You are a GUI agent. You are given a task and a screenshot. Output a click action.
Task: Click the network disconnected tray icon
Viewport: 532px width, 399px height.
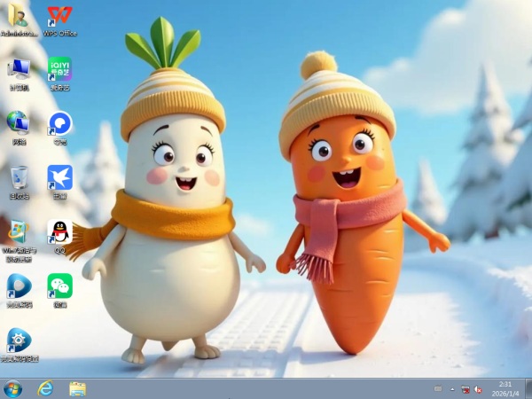click(465, 388)
